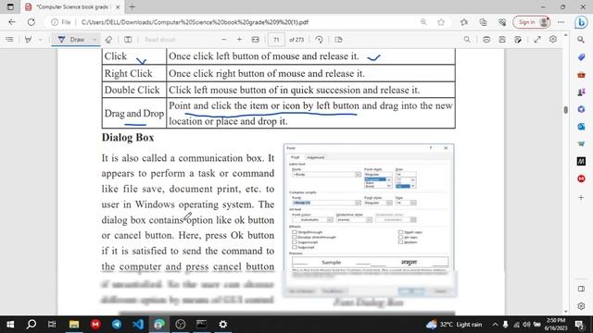Viewport: 593px width, 333px height.
Task: Open sidebar Games icon
Action: click(x=581, y=92)
